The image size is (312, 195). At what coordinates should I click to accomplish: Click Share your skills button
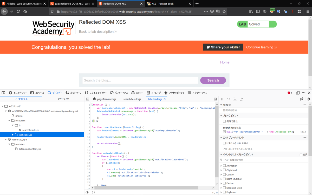(223, 47)
